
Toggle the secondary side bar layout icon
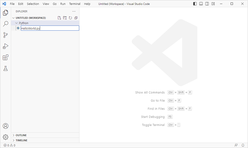(207, 4)
